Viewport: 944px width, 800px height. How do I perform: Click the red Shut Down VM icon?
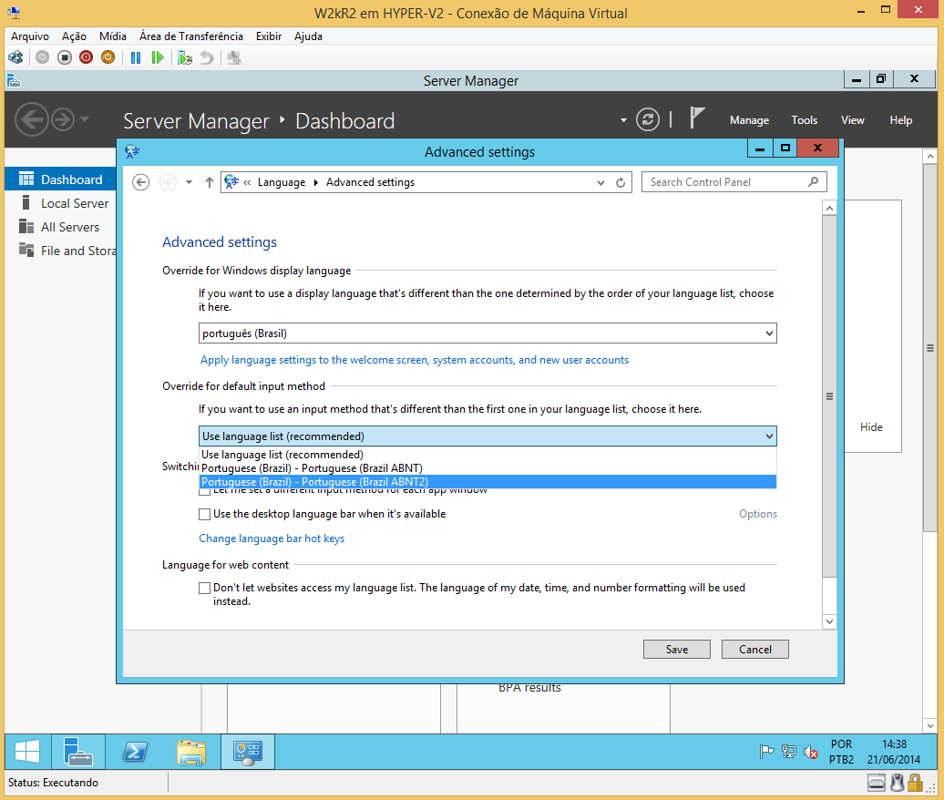(x=86, y=57)
